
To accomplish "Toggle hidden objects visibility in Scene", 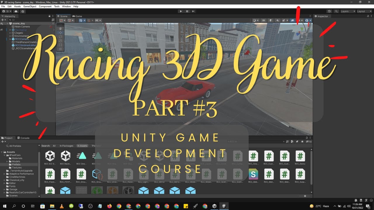I will tap(292, 20).
